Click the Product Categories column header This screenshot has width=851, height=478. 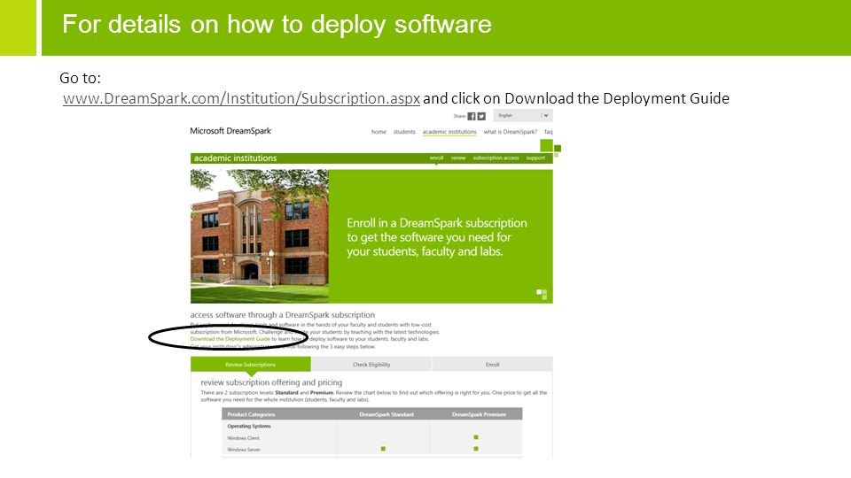point(251,414)
